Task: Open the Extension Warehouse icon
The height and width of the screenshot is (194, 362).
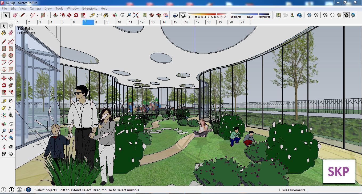Action: click(x=159, y=15)
